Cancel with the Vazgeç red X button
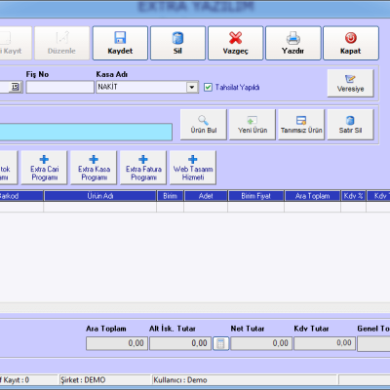 tap(235, 43)
